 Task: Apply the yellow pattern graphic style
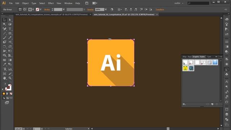pos(185,68)
